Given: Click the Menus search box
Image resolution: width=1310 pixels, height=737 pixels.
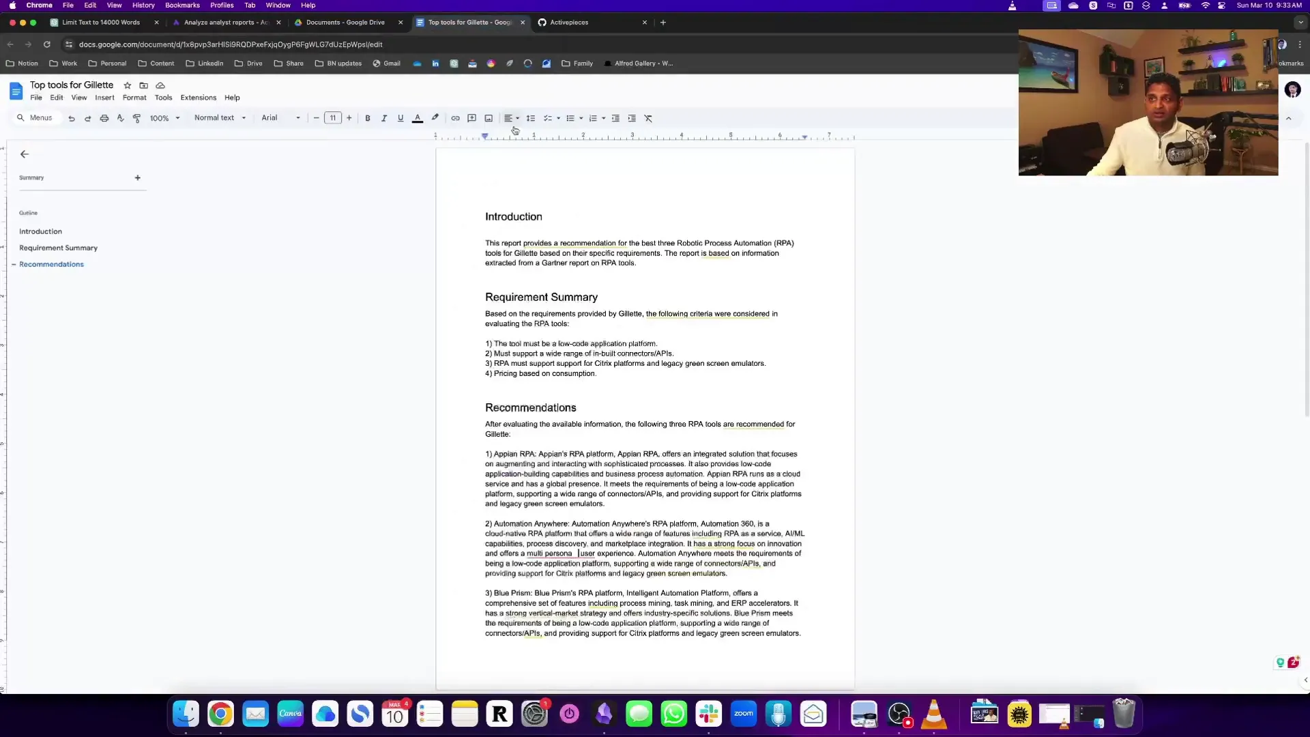Looking at the screenshot, I should pyautogui.click(x=35, y=118).
